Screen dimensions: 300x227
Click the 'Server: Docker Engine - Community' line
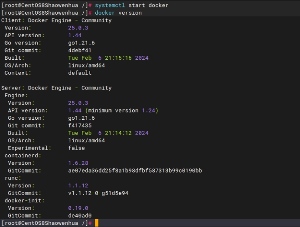[x=56, y=88]
